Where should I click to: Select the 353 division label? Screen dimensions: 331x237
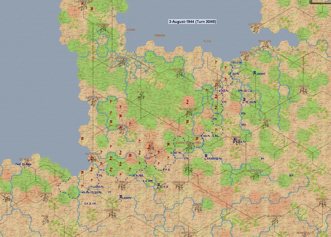[243, 125]
